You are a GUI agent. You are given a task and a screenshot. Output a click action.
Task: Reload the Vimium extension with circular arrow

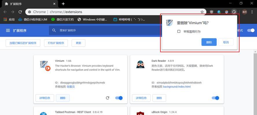[x=108, y=98]
